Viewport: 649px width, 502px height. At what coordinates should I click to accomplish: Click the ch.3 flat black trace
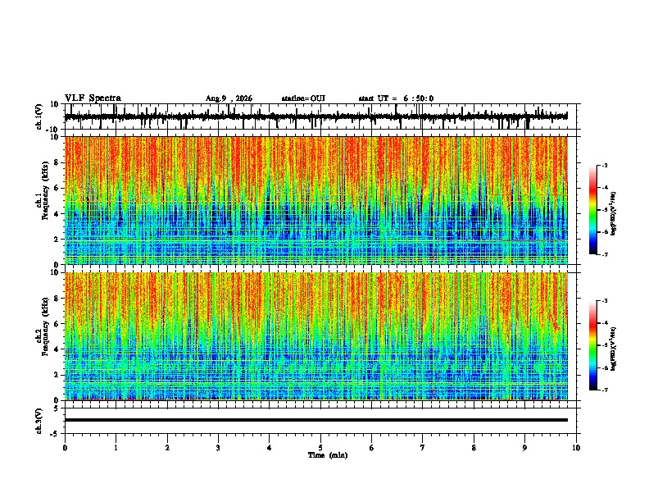point(316,420)
